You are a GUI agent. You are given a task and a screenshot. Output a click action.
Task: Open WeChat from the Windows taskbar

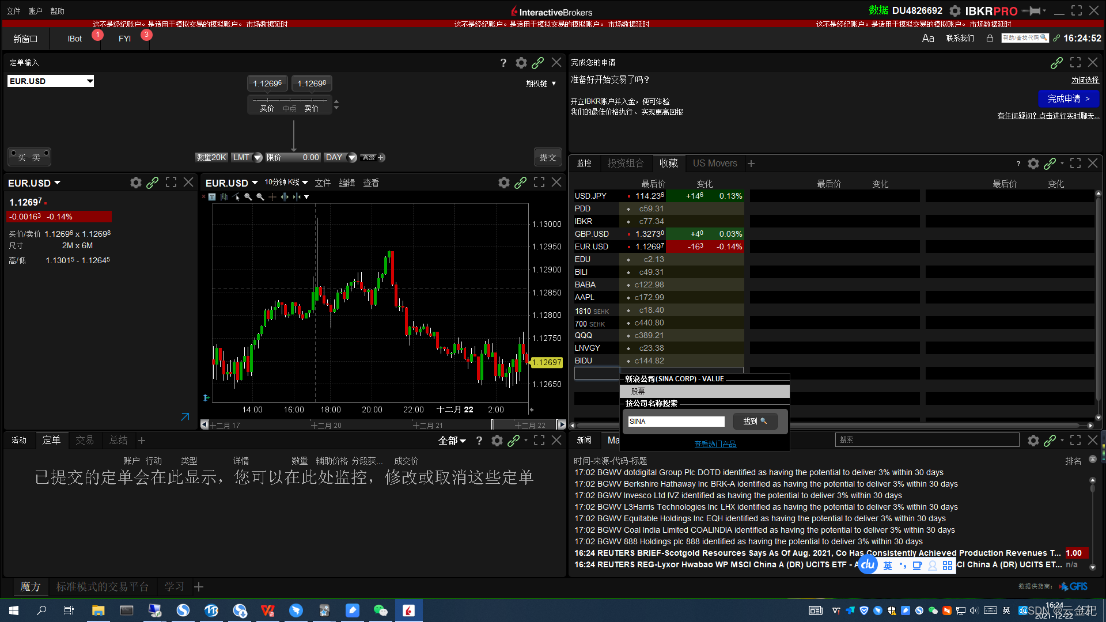pos(380,610)
